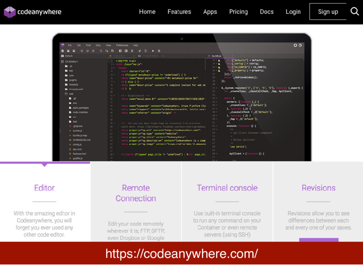This screenshot has width=363, height=272.
Task: Select the Editor feature tab
Action: tap(45, 202)
